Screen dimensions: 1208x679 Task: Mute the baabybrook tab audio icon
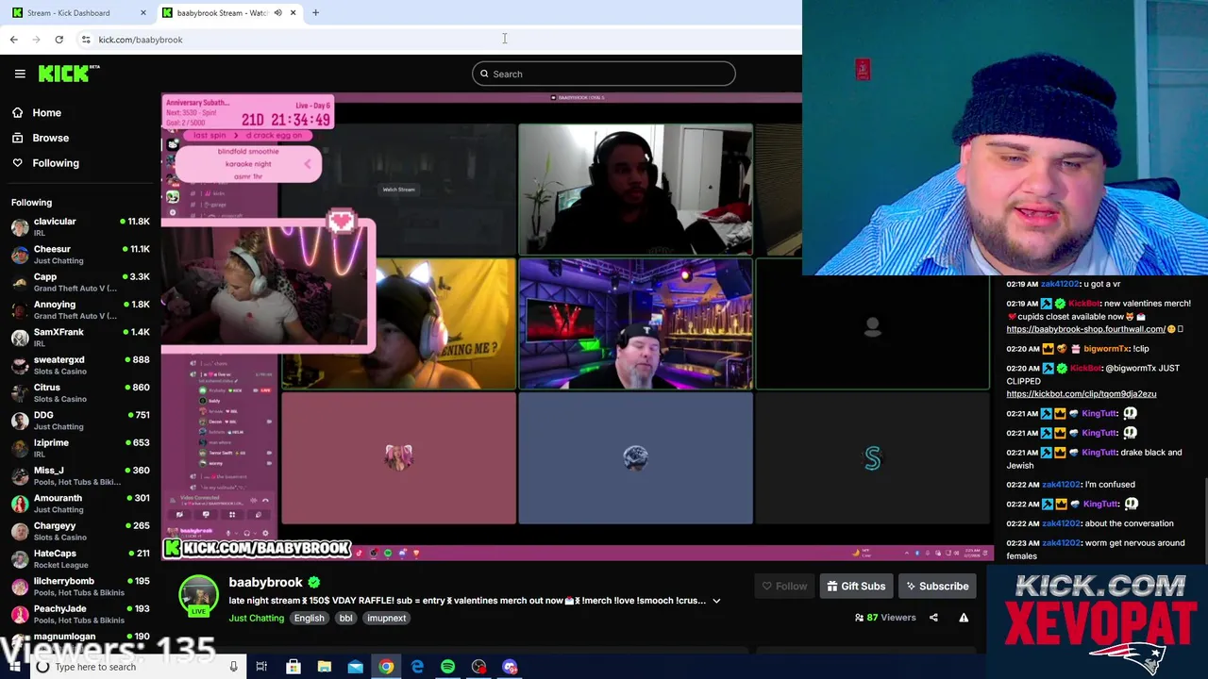[277, 12]
